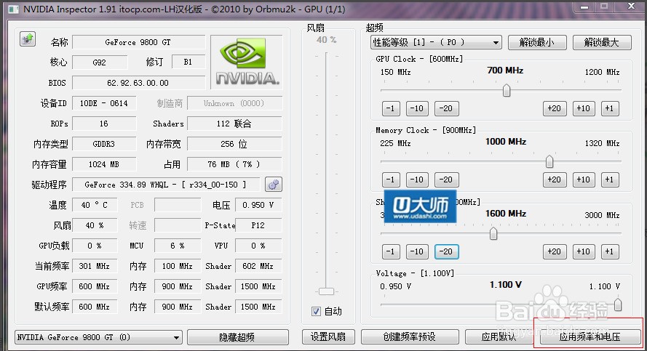Click the NVIDIA logo image
Screen dimensions: 647x351
(246, 62)
